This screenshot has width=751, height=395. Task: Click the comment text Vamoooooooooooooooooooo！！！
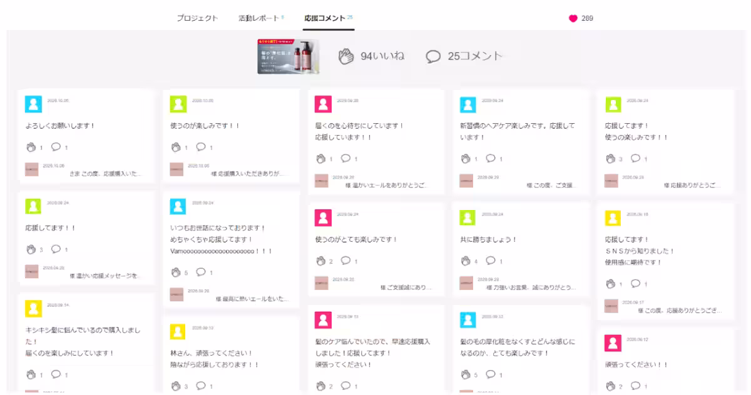click(222, 251)
